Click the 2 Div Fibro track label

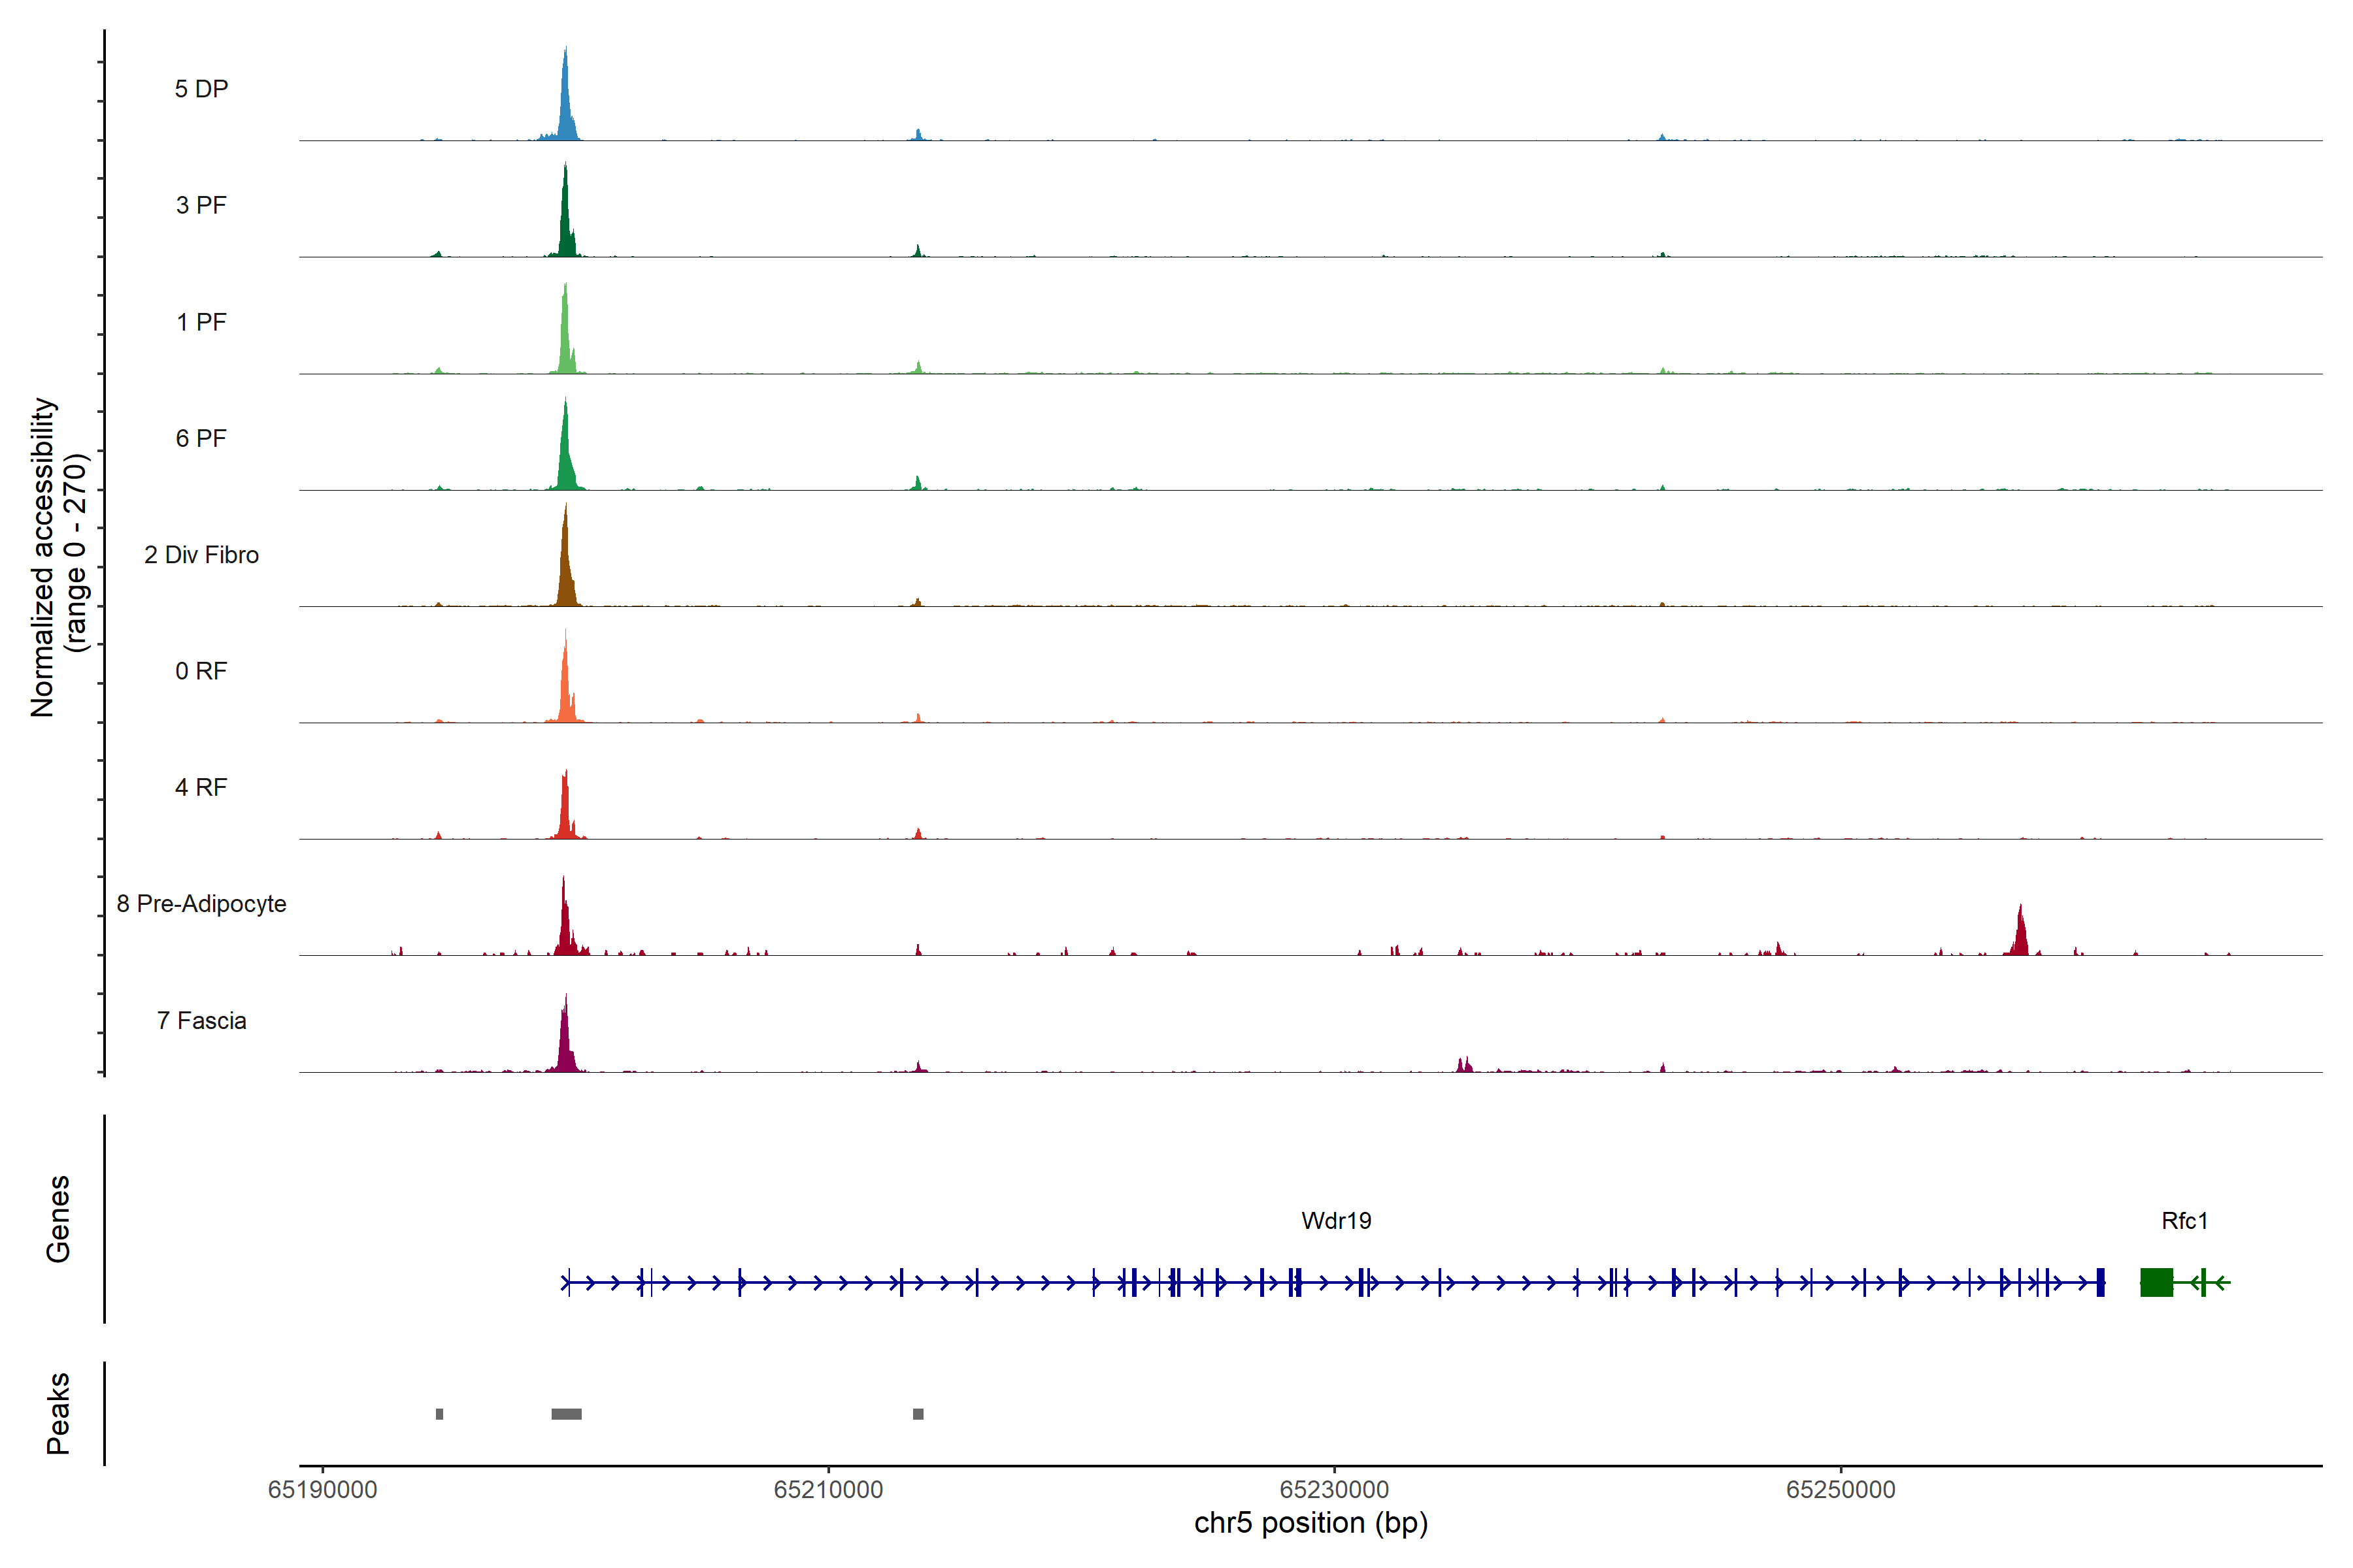click(x=201, y=555)
